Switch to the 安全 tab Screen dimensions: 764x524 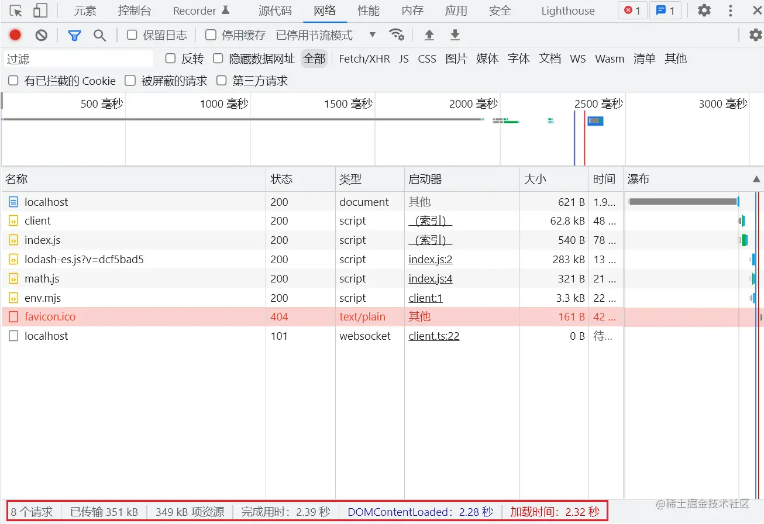(500, 11)
